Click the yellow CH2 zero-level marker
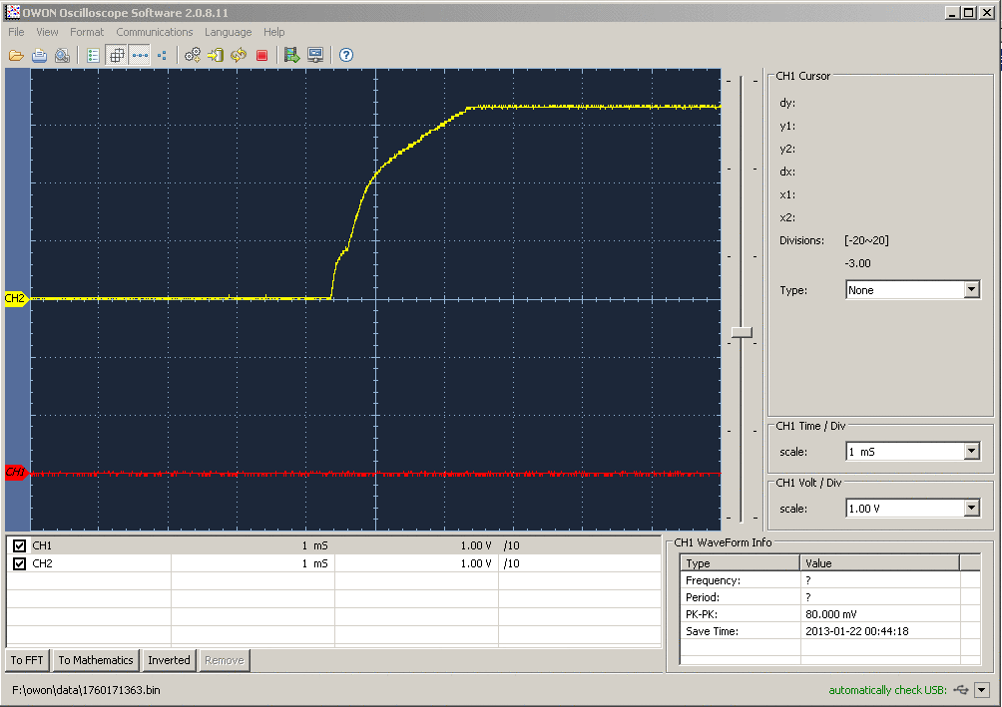 point(16,298)
